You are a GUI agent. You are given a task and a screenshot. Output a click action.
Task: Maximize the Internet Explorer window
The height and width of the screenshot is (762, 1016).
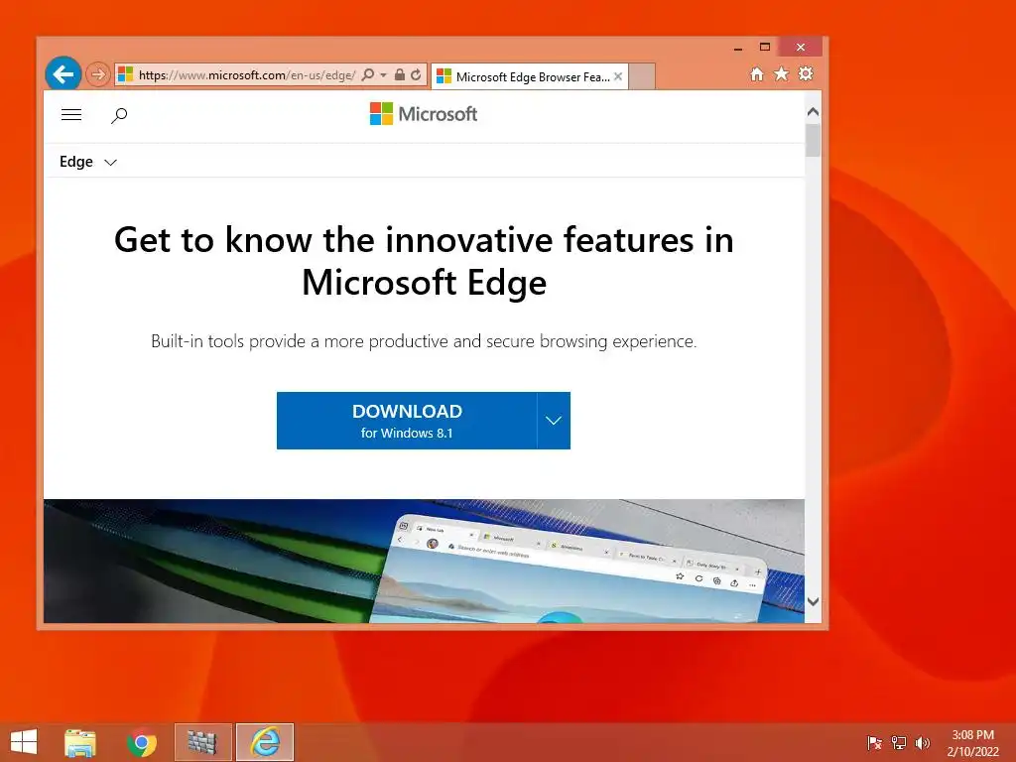point(765,48)
